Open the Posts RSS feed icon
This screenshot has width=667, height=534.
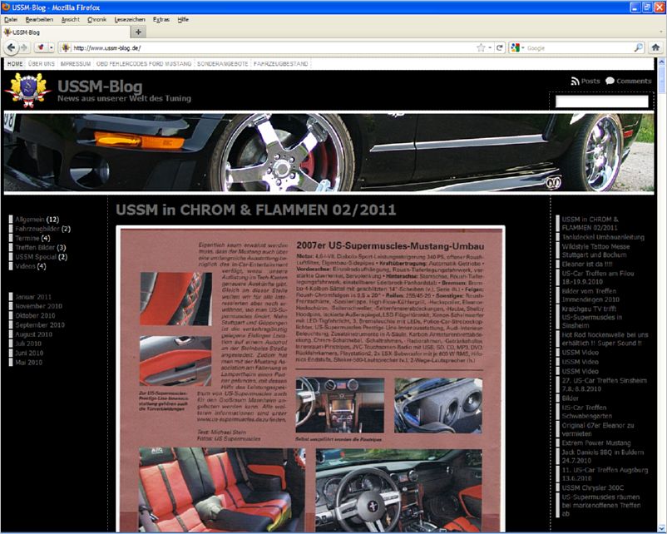575,81
